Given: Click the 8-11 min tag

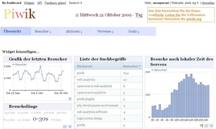Looking at the screenshot, I should [9, 120].
